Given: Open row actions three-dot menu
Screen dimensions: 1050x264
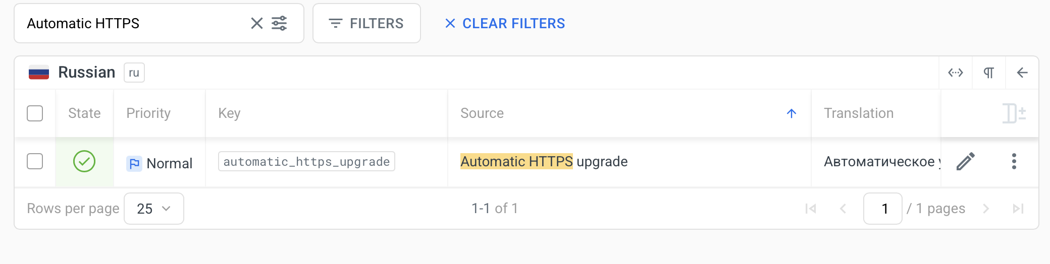Looking at the screenshot, I should (x=1014, y=162).
